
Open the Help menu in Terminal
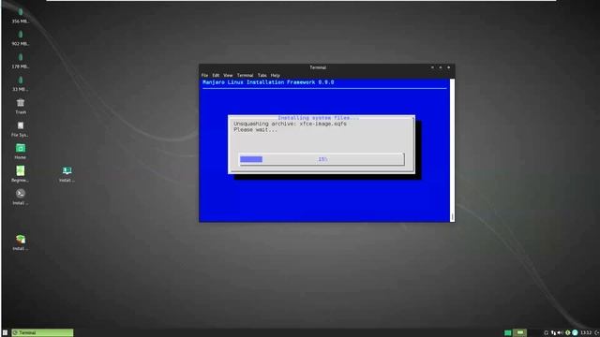pos(275,75)
